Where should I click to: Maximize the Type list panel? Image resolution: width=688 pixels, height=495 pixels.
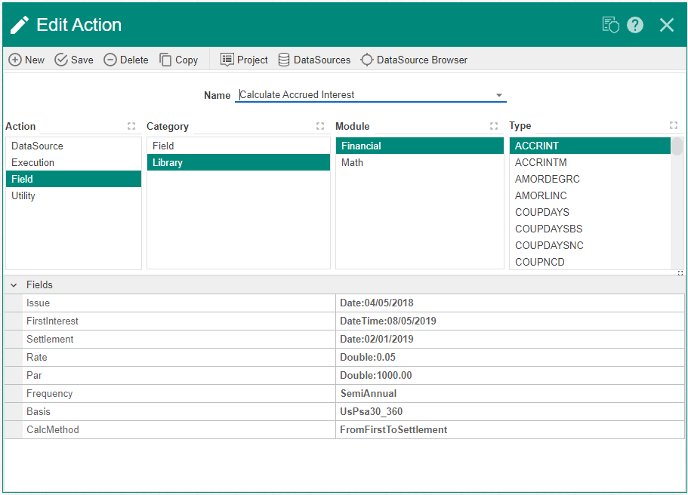tap(674, 126)
